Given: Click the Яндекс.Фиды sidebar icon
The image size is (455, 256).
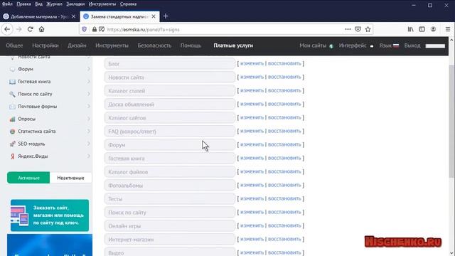Looking at the screenshot, I should [12, 156].
